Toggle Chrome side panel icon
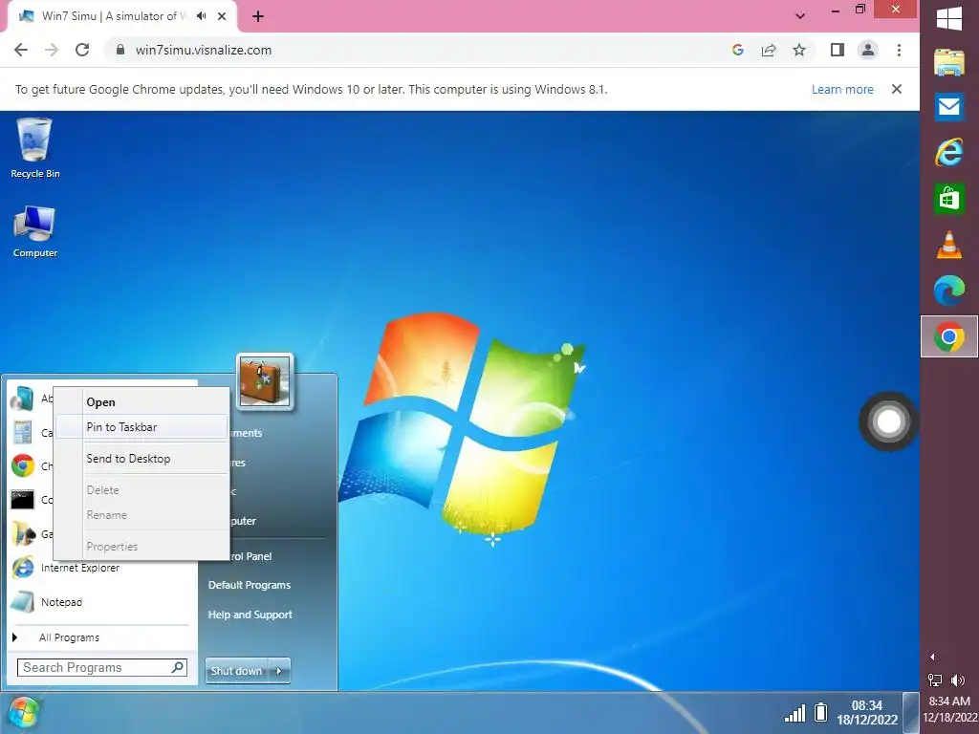This screenshot has height=734, width=979. (838, 50)
